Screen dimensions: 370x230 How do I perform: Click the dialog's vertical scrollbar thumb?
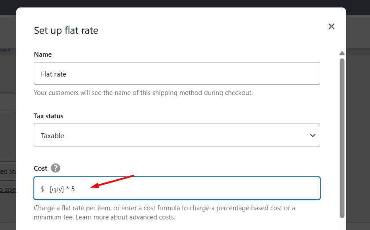coord(342,138)
